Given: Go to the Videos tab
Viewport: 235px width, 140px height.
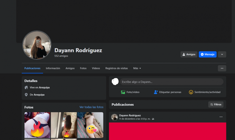Looking at the screenshot, I should pos(96,68).
